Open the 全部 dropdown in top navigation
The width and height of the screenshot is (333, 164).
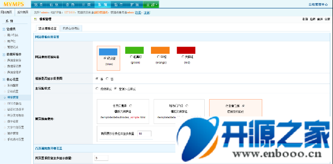coord(151,4)
